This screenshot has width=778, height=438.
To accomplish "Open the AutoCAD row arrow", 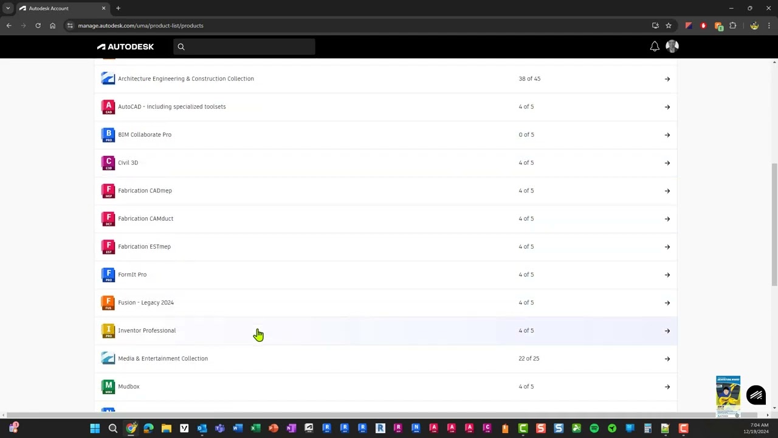I will point(667,107).
